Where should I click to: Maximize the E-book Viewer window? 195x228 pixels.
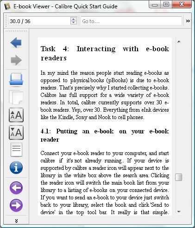coord(166,5)
